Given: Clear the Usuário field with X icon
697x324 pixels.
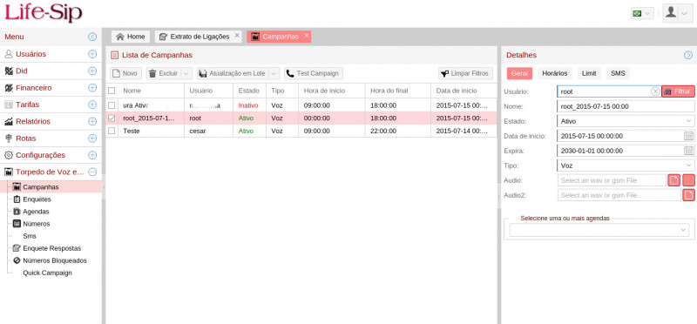Looking at the screenshot, I should [x=655, y=91].
